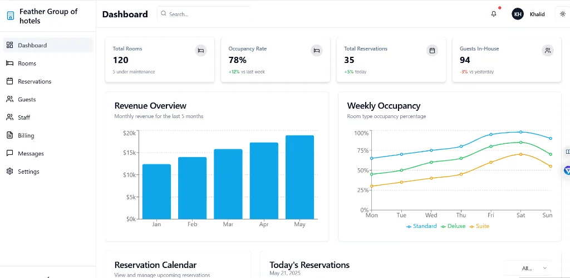Toggle the Suite legend entry
Viewport: 570px width, 278px height.
click(x=479, y=226)
